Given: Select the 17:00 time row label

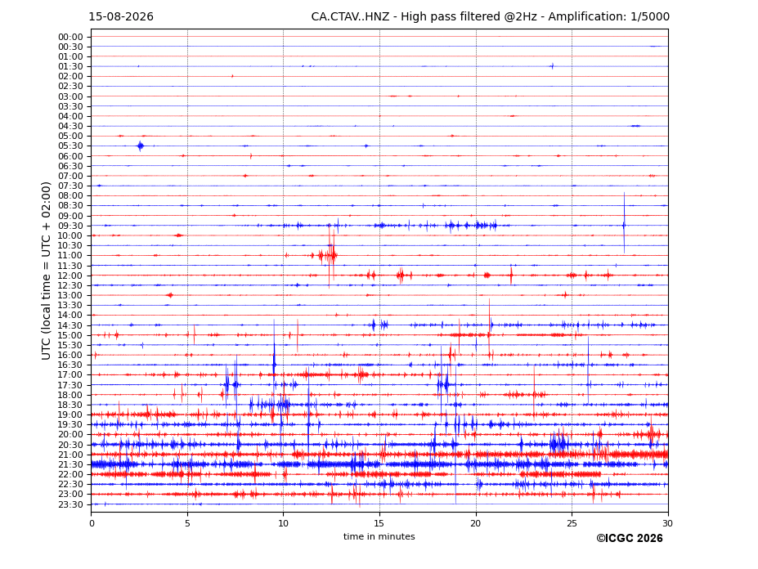Looking at the screenshot, I should point(70,375).
